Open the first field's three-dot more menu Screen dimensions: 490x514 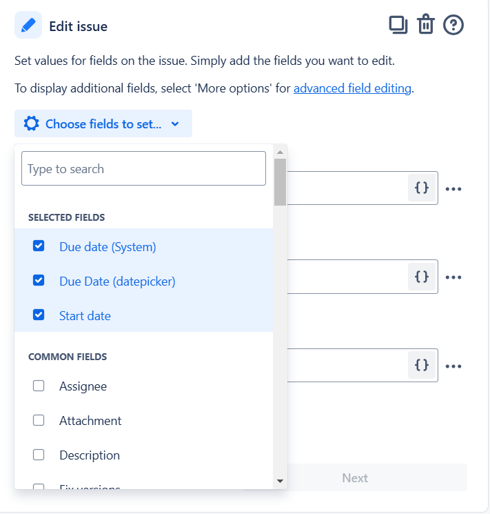453,189
